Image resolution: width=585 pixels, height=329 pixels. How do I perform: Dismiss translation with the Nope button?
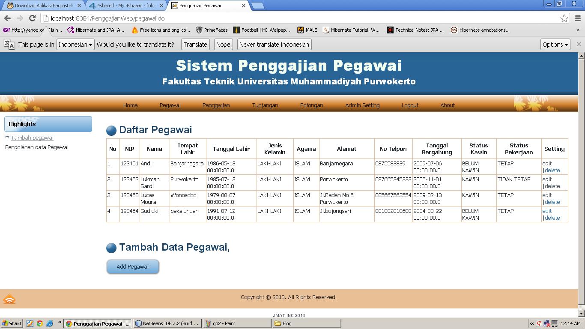tap(223, 44)
